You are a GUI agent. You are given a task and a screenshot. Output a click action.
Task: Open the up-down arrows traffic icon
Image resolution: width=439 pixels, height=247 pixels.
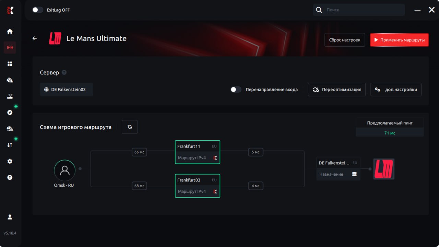click(x=10, y=145)
